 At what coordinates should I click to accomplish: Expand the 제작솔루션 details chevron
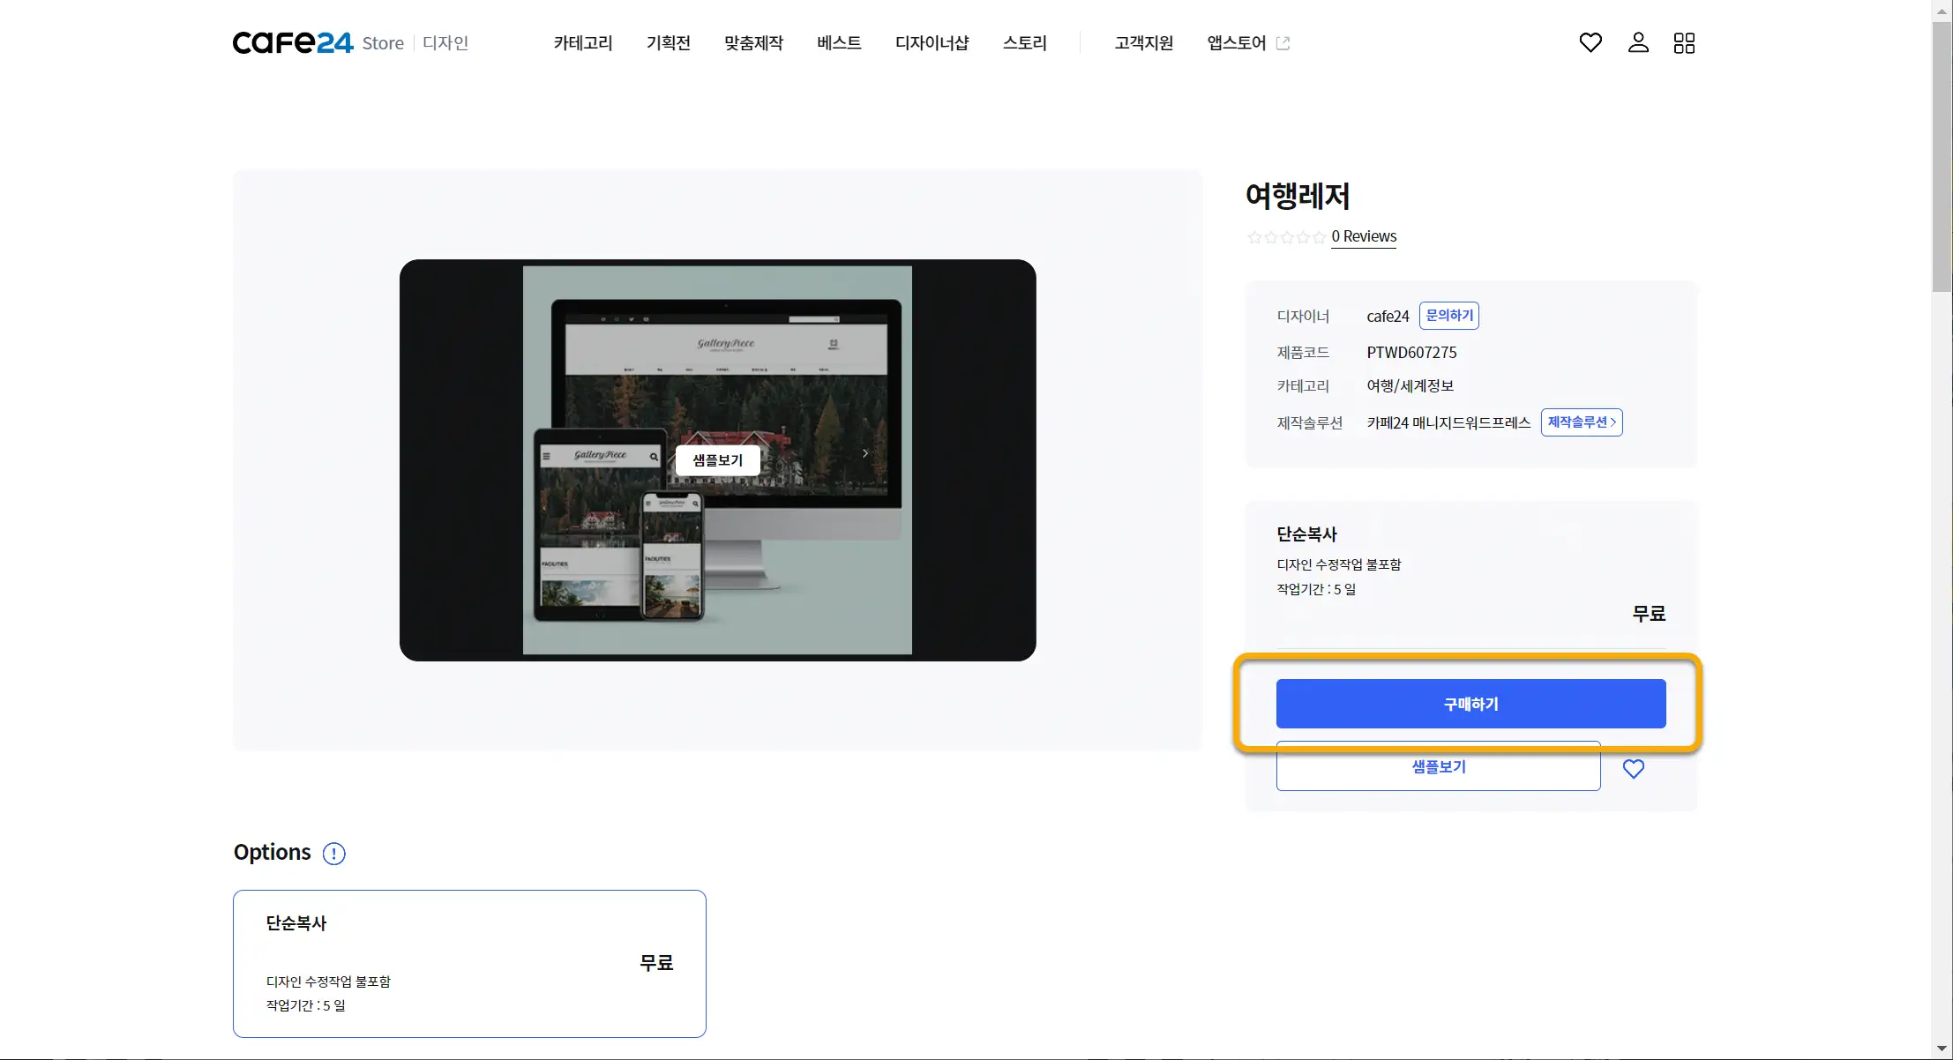point(1581,422)
